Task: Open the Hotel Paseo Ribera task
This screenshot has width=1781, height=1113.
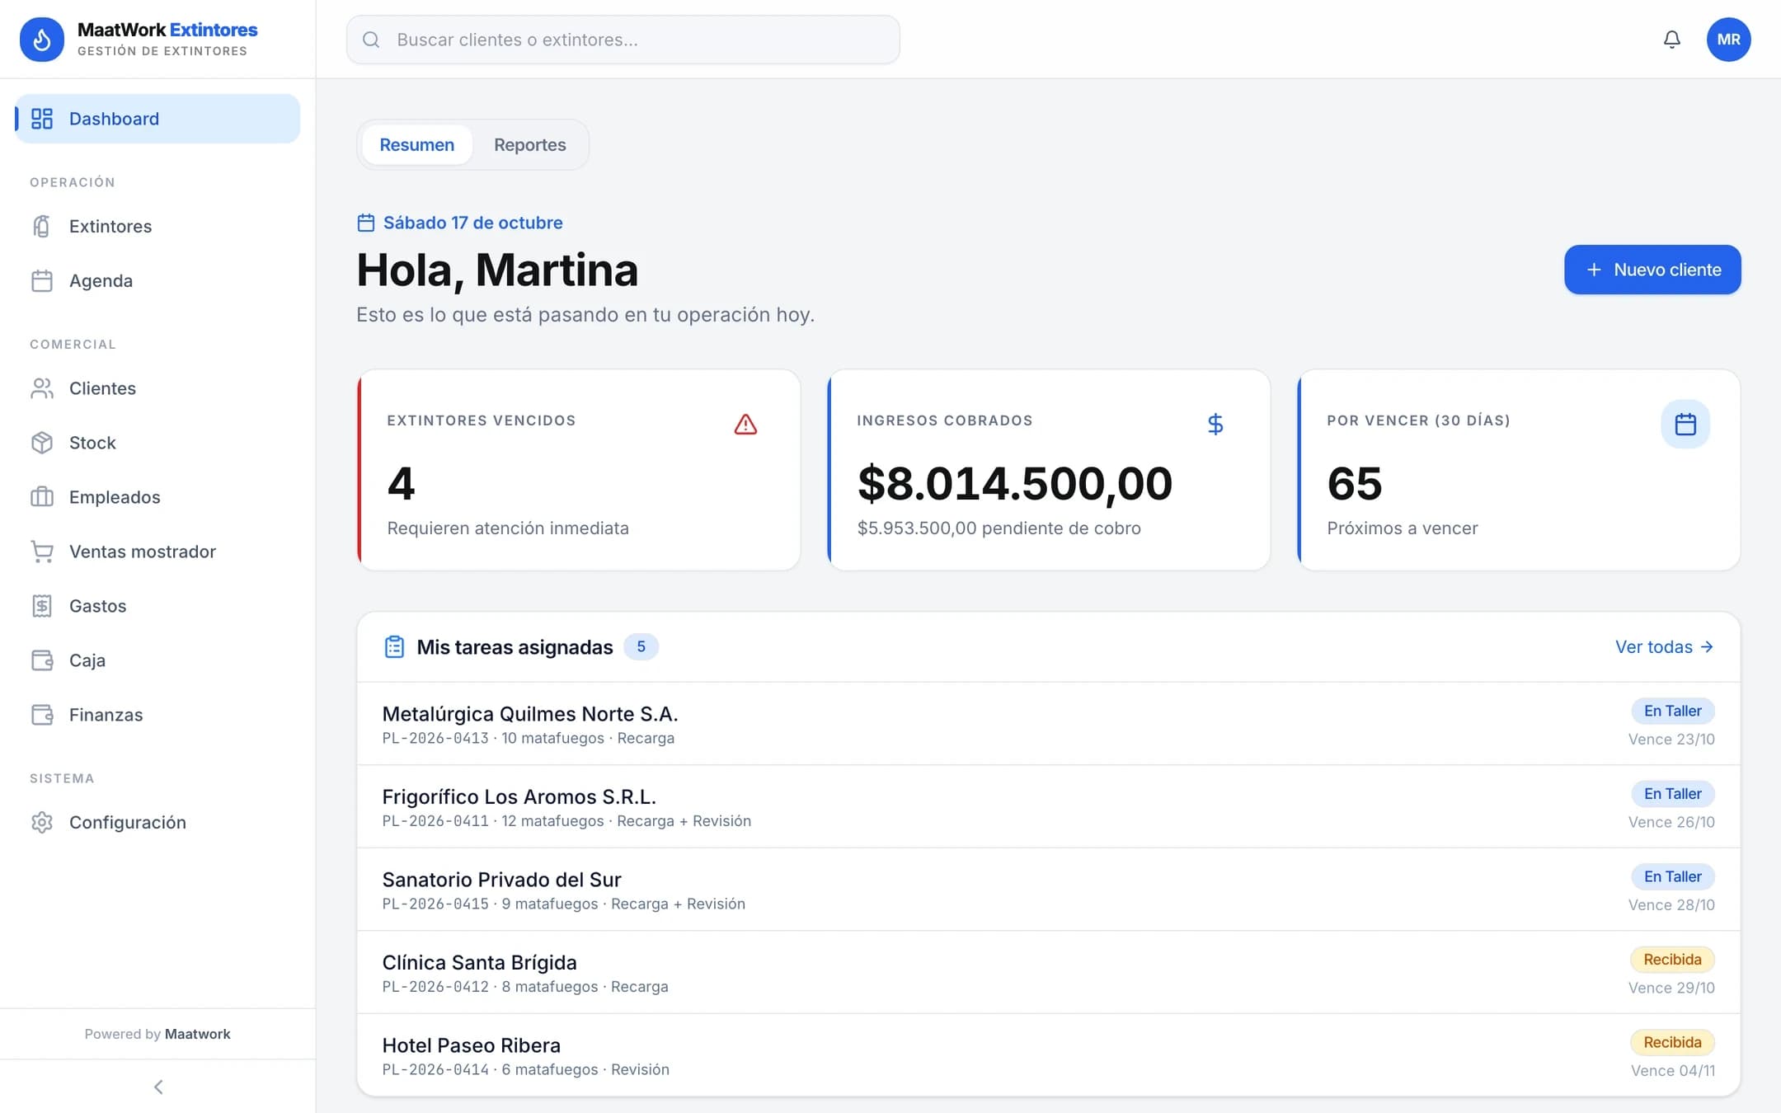Action: click(x=1048, y=1055)
